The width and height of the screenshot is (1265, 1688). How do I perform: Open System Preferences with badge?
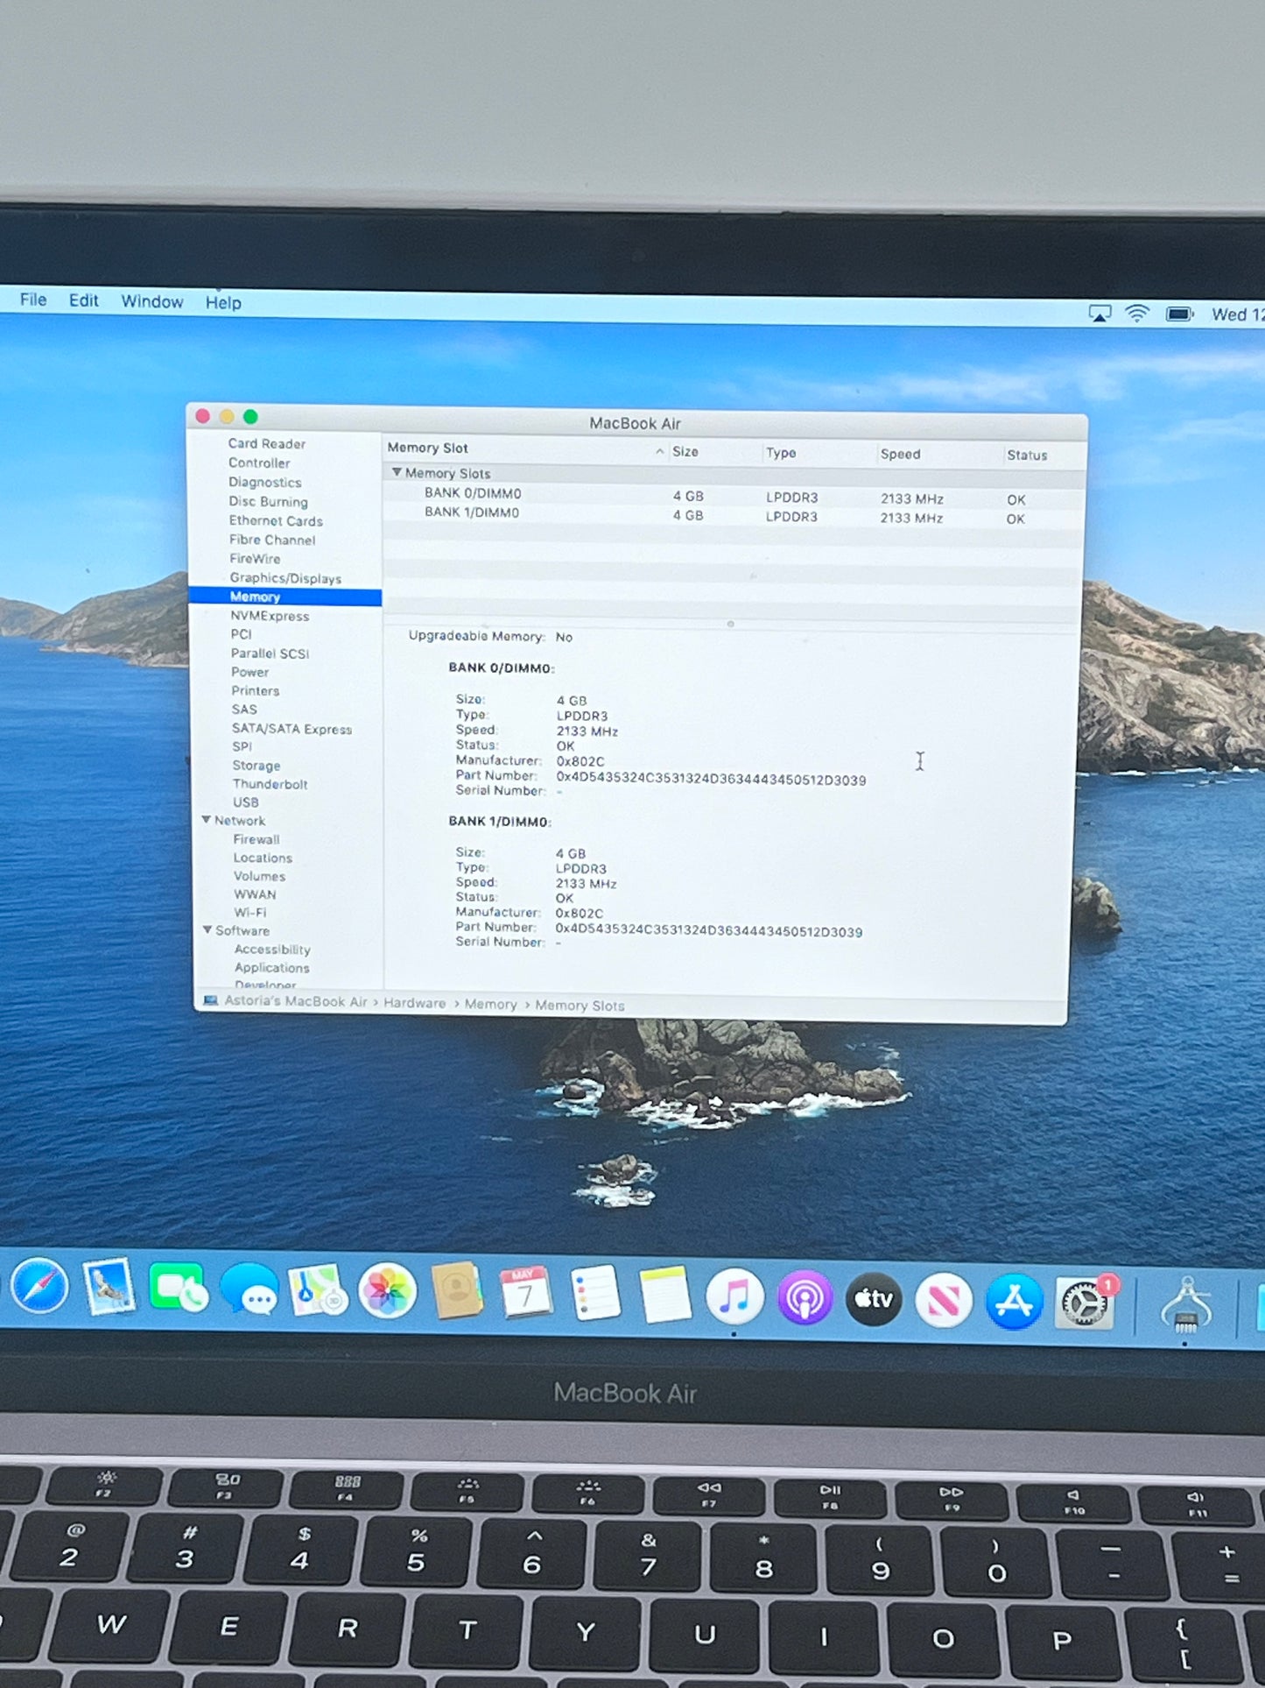pos(1086,1303)
